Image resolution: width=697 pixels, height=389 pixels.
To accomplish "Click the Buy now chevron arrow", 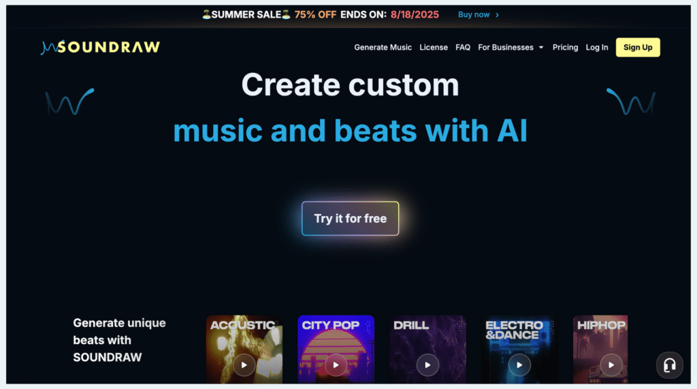I will click(497, 15).
